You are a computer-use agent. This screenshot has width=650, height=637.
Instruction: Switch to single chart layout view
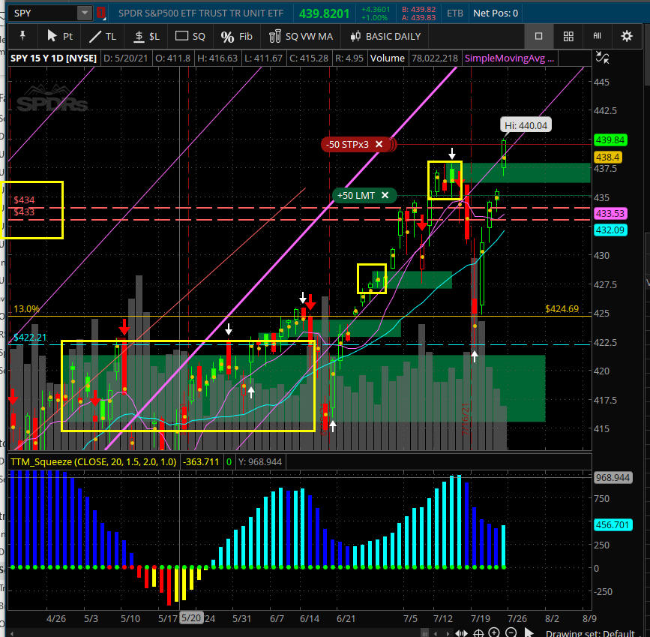click(x=538, y=36)
